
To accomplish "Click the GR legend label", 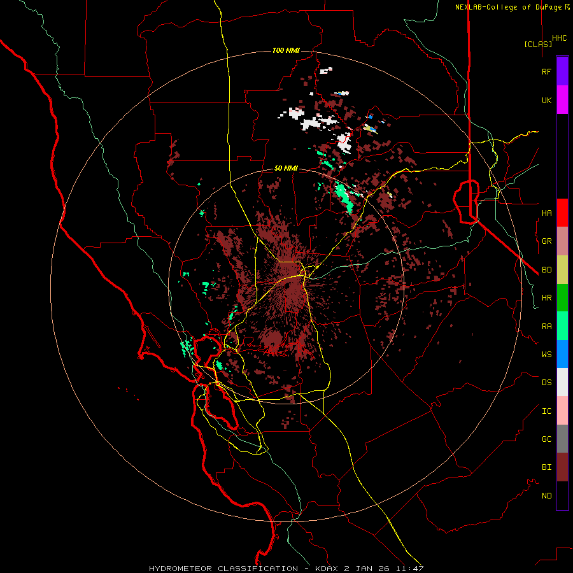I will click(x=546, y=241).
